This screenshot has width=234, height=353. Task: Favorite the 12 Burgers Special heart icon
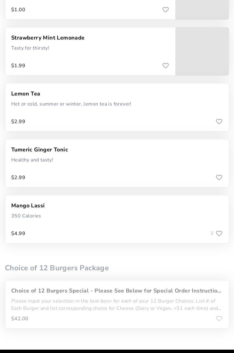(x=219, y=319)
